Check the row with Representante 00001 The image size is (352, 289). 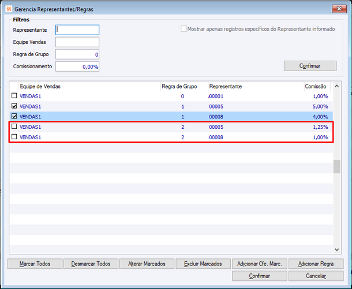(14, 96)
